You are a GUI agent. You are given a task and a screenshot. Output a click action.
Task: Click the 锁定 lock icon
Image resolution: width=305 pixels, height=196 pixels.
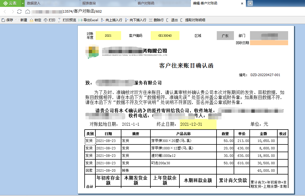pos(32,20)
